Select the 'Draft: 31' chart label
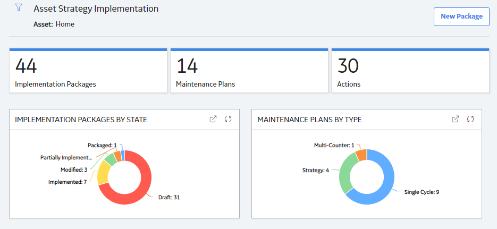The image size is (497, 229). pos(169,197)
